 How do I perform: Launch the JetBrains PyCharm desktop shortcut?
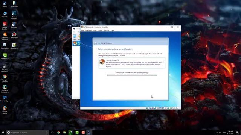[5, 89]
